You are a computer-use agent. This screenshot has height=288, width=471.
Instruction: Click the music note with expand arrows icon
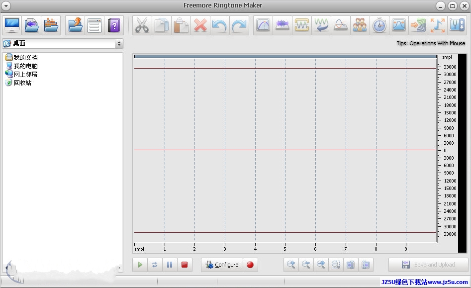pyautogui.click(x=438, y=25)
